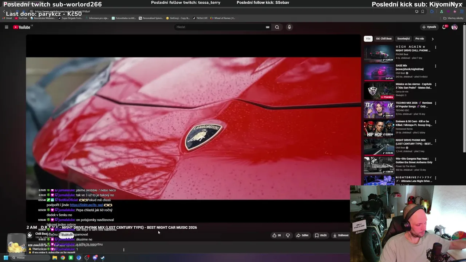Open more options for TECHNO MIX 2026
The image size is (466, 262).
(x=435, y=104)
